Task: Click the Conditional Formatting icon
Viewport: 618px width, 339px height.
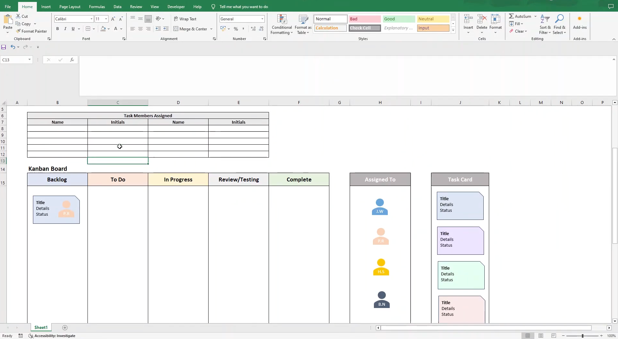Action: click(x=282, y=20)
